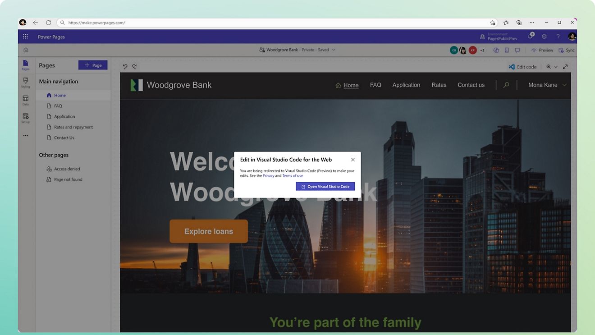The image size is (595, 335).
Task: Switch to mobile viewport icon
Action: pyautogui.click(x=507, y=50)
